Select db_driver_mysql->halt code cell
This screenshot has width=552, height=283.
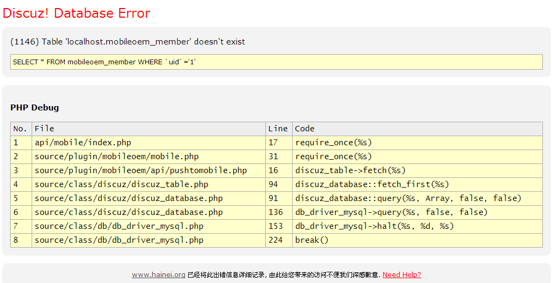[417, 226]
